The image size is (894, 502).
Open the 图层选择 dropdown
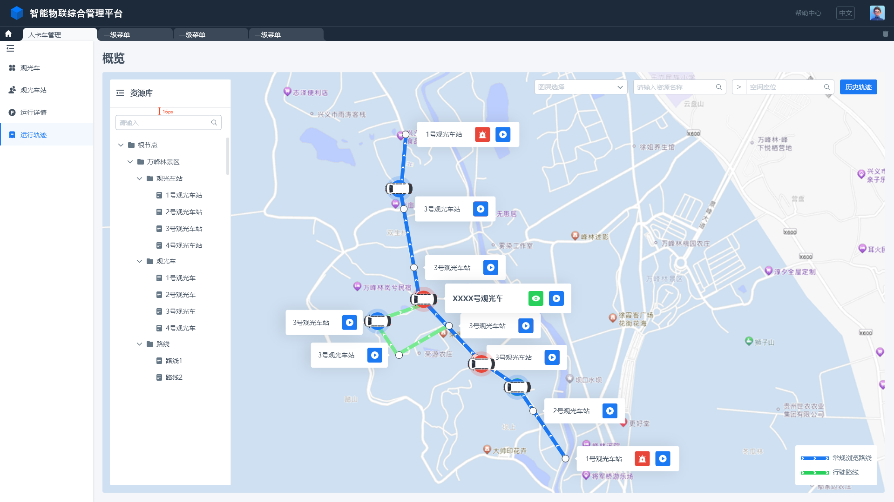pos(580,87)
